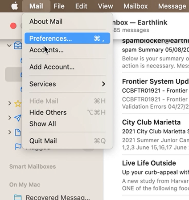Choose Preferences… from the Mail menu

pyautogui.click(x=67, y=38)
